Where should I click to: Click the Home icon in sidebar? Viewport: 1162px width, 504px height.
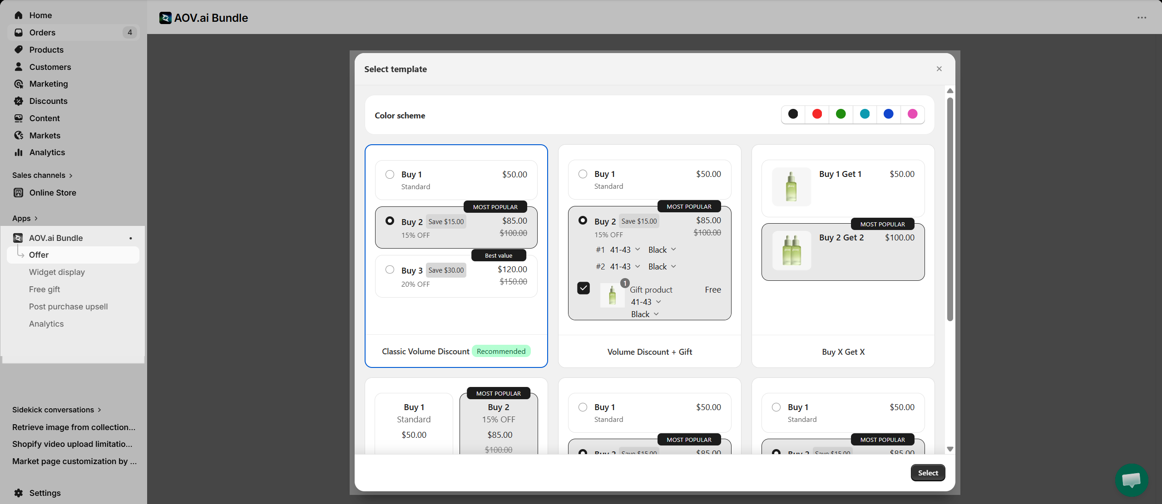(19, 15)
